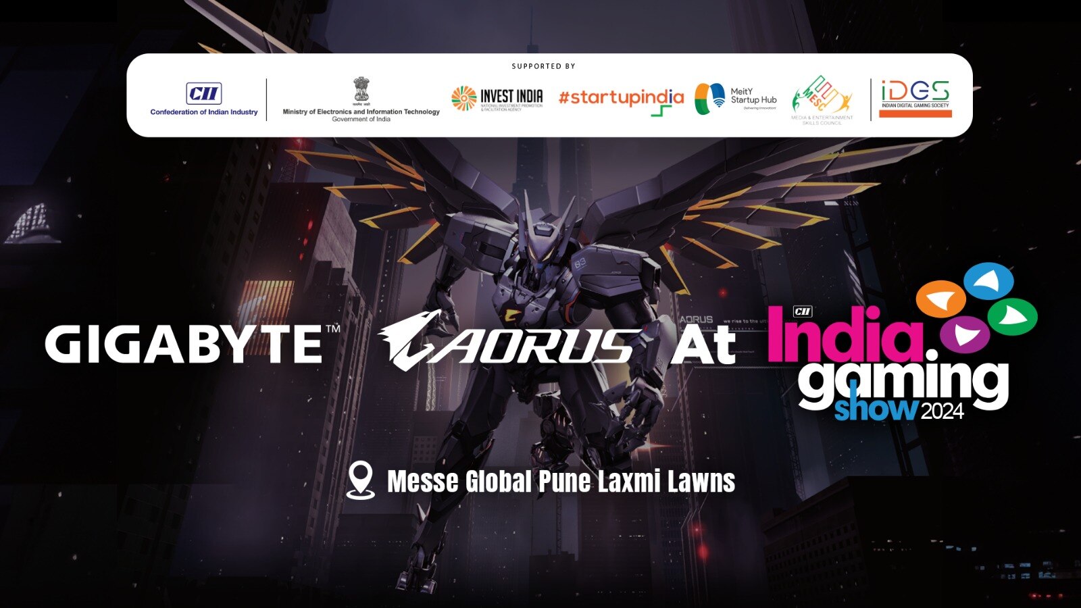The height and width of the screenshot is (608, 1081).
Task: Toggle the blue controller icon
Action: tap(988, 280)
